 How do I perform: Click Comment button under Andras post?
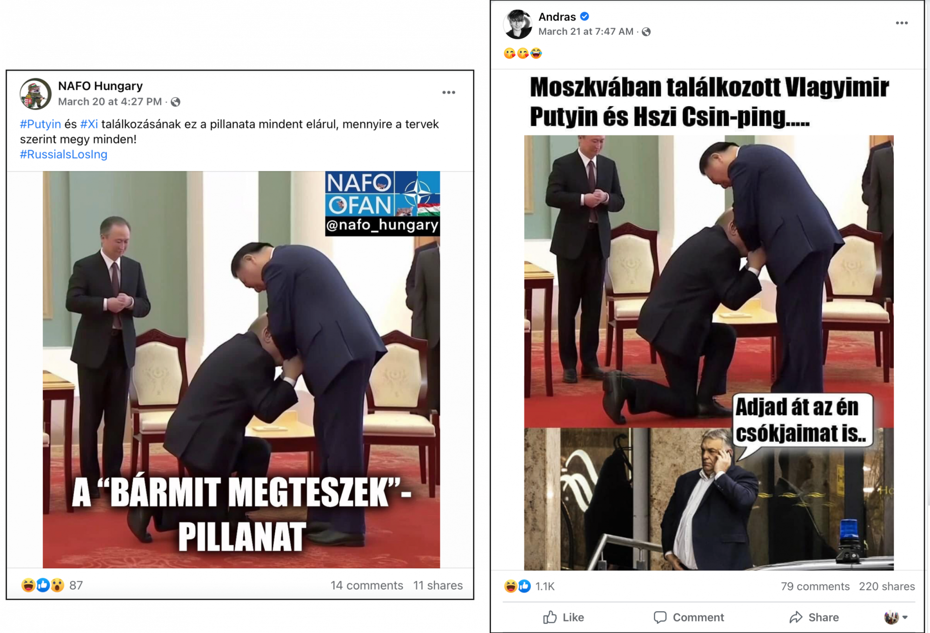click(689, 617)
